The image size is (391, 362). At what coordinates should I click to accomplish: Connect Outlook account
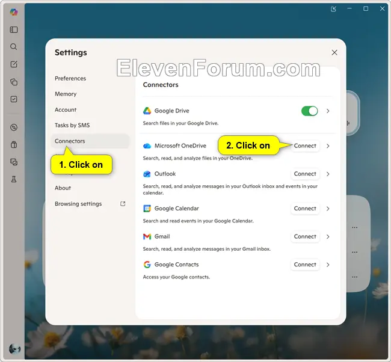click(x=305, y=174)
